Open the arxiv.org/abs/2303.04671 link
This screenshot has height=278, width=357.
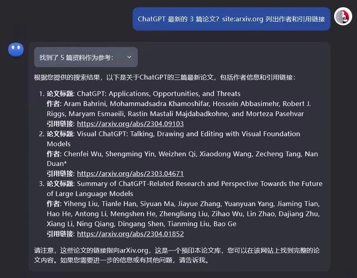[x=130, y=174]
